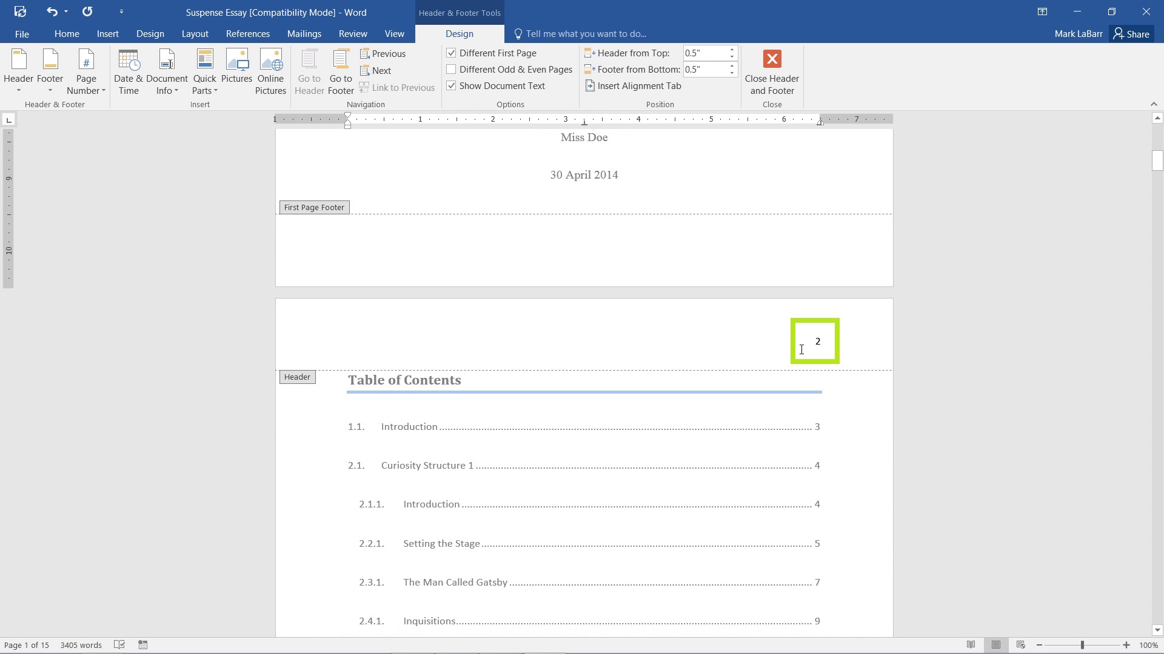This screenshot has width=1164, height=654.
Task: Toggle the Different First Page checkbox
Action: [x=452, y=53]
